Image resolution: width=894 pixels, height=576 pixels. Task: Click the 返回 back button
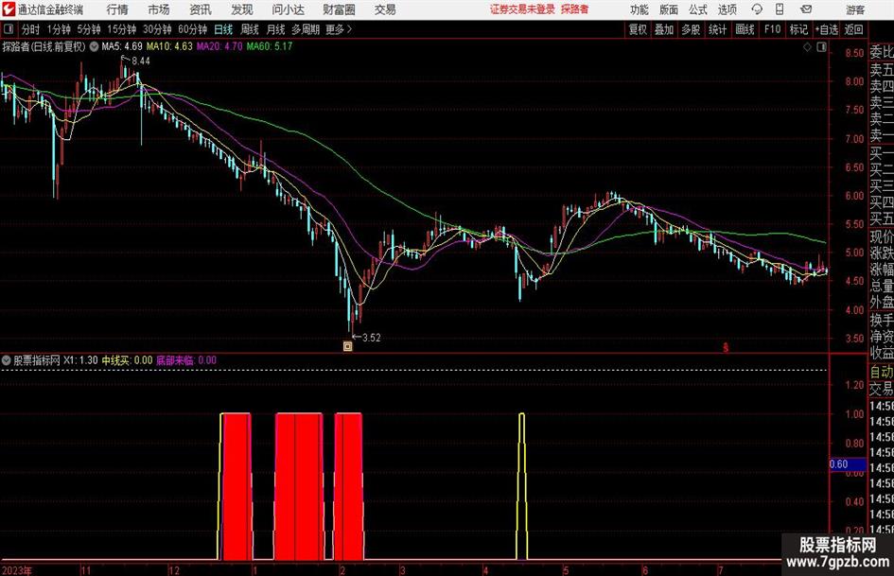pos(853,29)
